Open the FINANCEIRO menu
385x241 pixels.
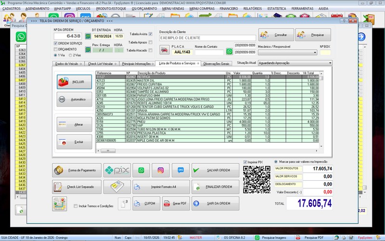click(228, 9)
